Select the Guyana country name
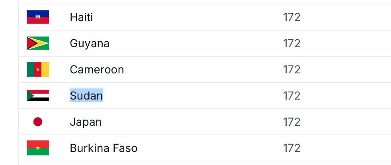Image resolution: width=391 pixels, height=165 pixels. [90, 44]
